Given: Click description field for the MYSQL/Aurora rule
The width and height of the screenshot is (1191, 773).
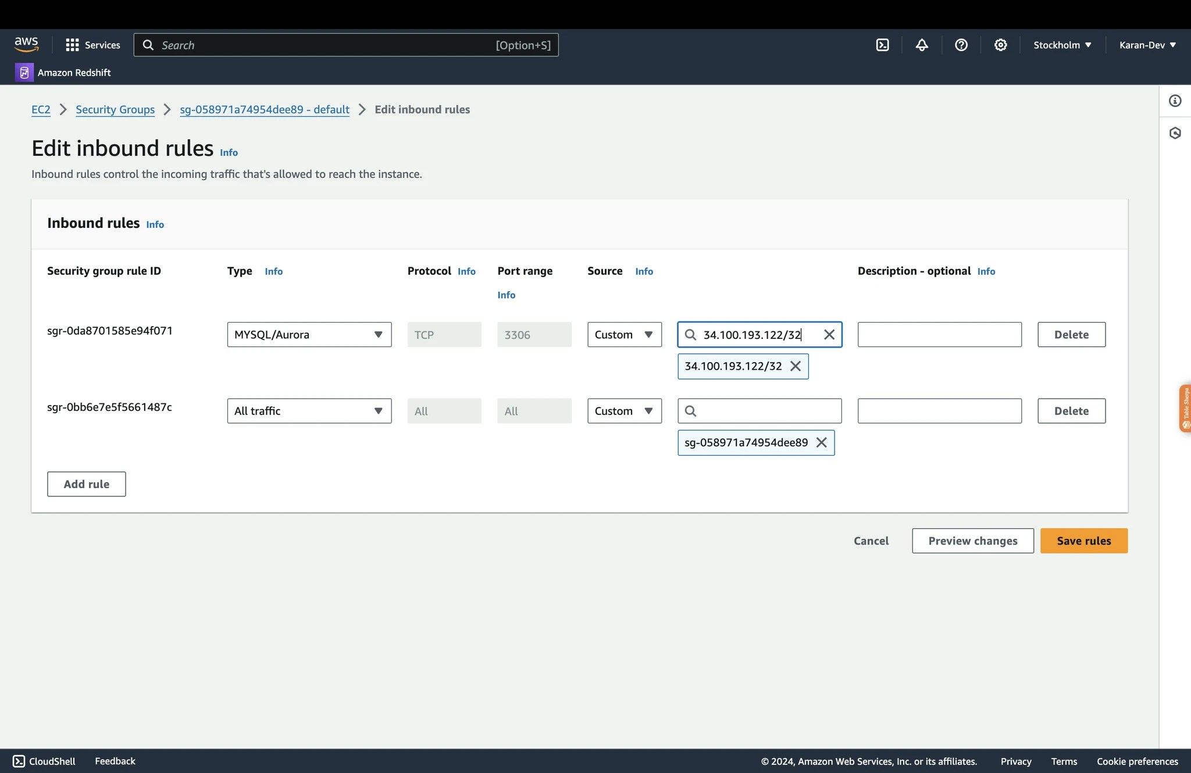Looking at the screenshot, I should (x=939, y=335).
